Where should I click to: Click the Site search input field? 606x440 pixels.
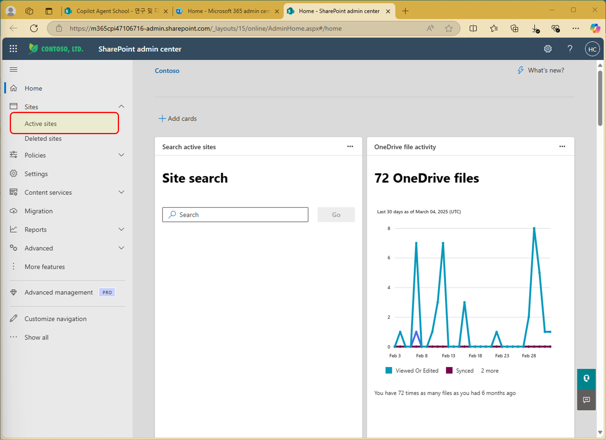[x=235, y=214]
